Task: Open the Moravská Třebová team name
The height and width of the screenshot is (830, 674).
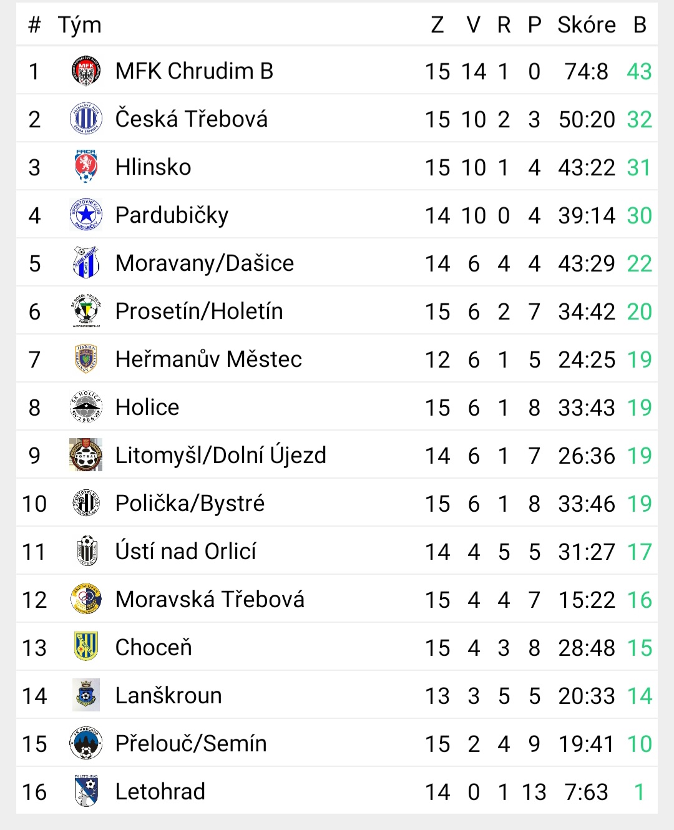Action: (x=210, y=600)
